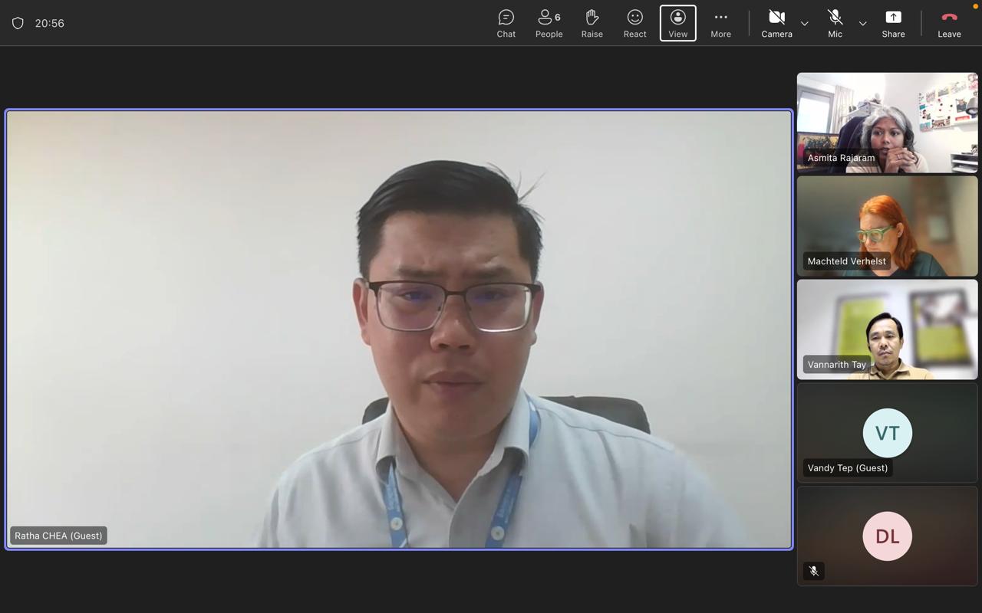Open the More options menu
The image size is (982, 613).
[x=720, y=23]
